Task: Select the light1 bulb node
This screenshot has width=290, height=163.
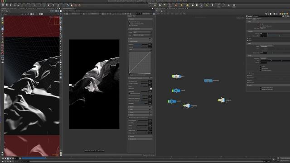Action: point(187,105)
